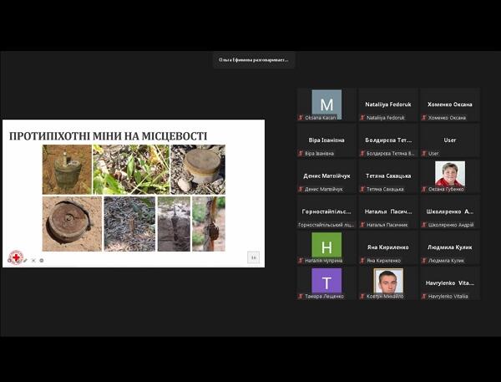Click photo of cylindrical mine with fuse
This screenshot has width=501, height=382.
point(67,170)
